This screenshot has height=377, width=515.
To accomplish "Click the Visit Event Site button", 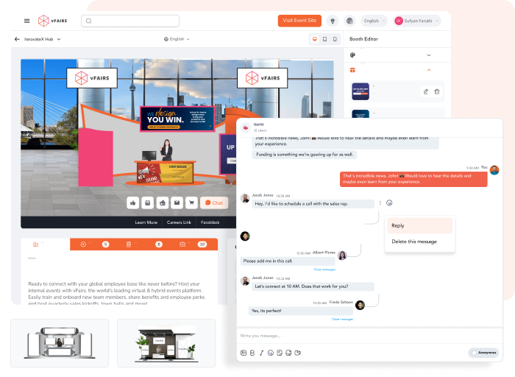I will (x=299, y=21).
